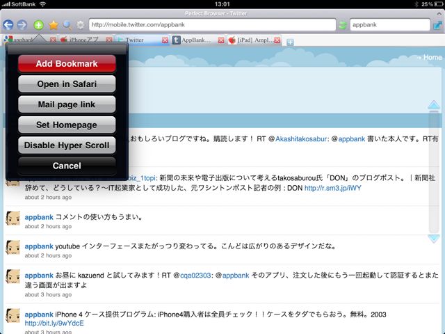Viewport: 445px width, 334px height.
Task: Choose Open in Safari
Action: [67, 84]
